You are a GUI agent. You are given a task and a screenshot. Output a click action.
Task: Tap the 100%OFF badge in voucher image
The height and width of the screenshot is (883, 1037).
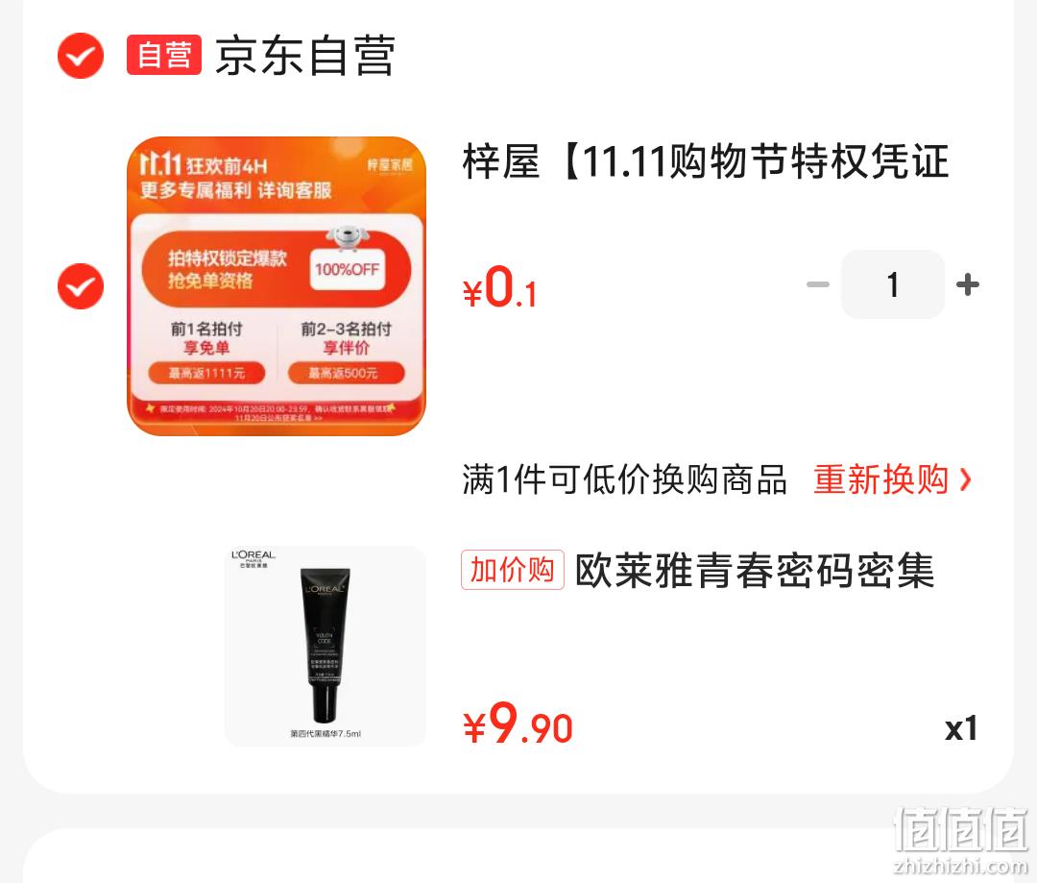click(348, 269)
